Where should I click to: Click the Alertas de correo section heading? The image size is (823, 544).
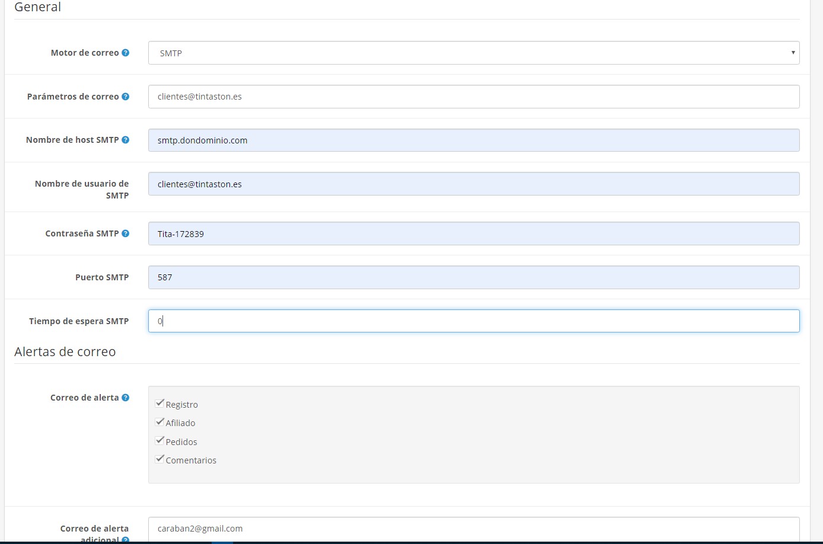point(65,351)
